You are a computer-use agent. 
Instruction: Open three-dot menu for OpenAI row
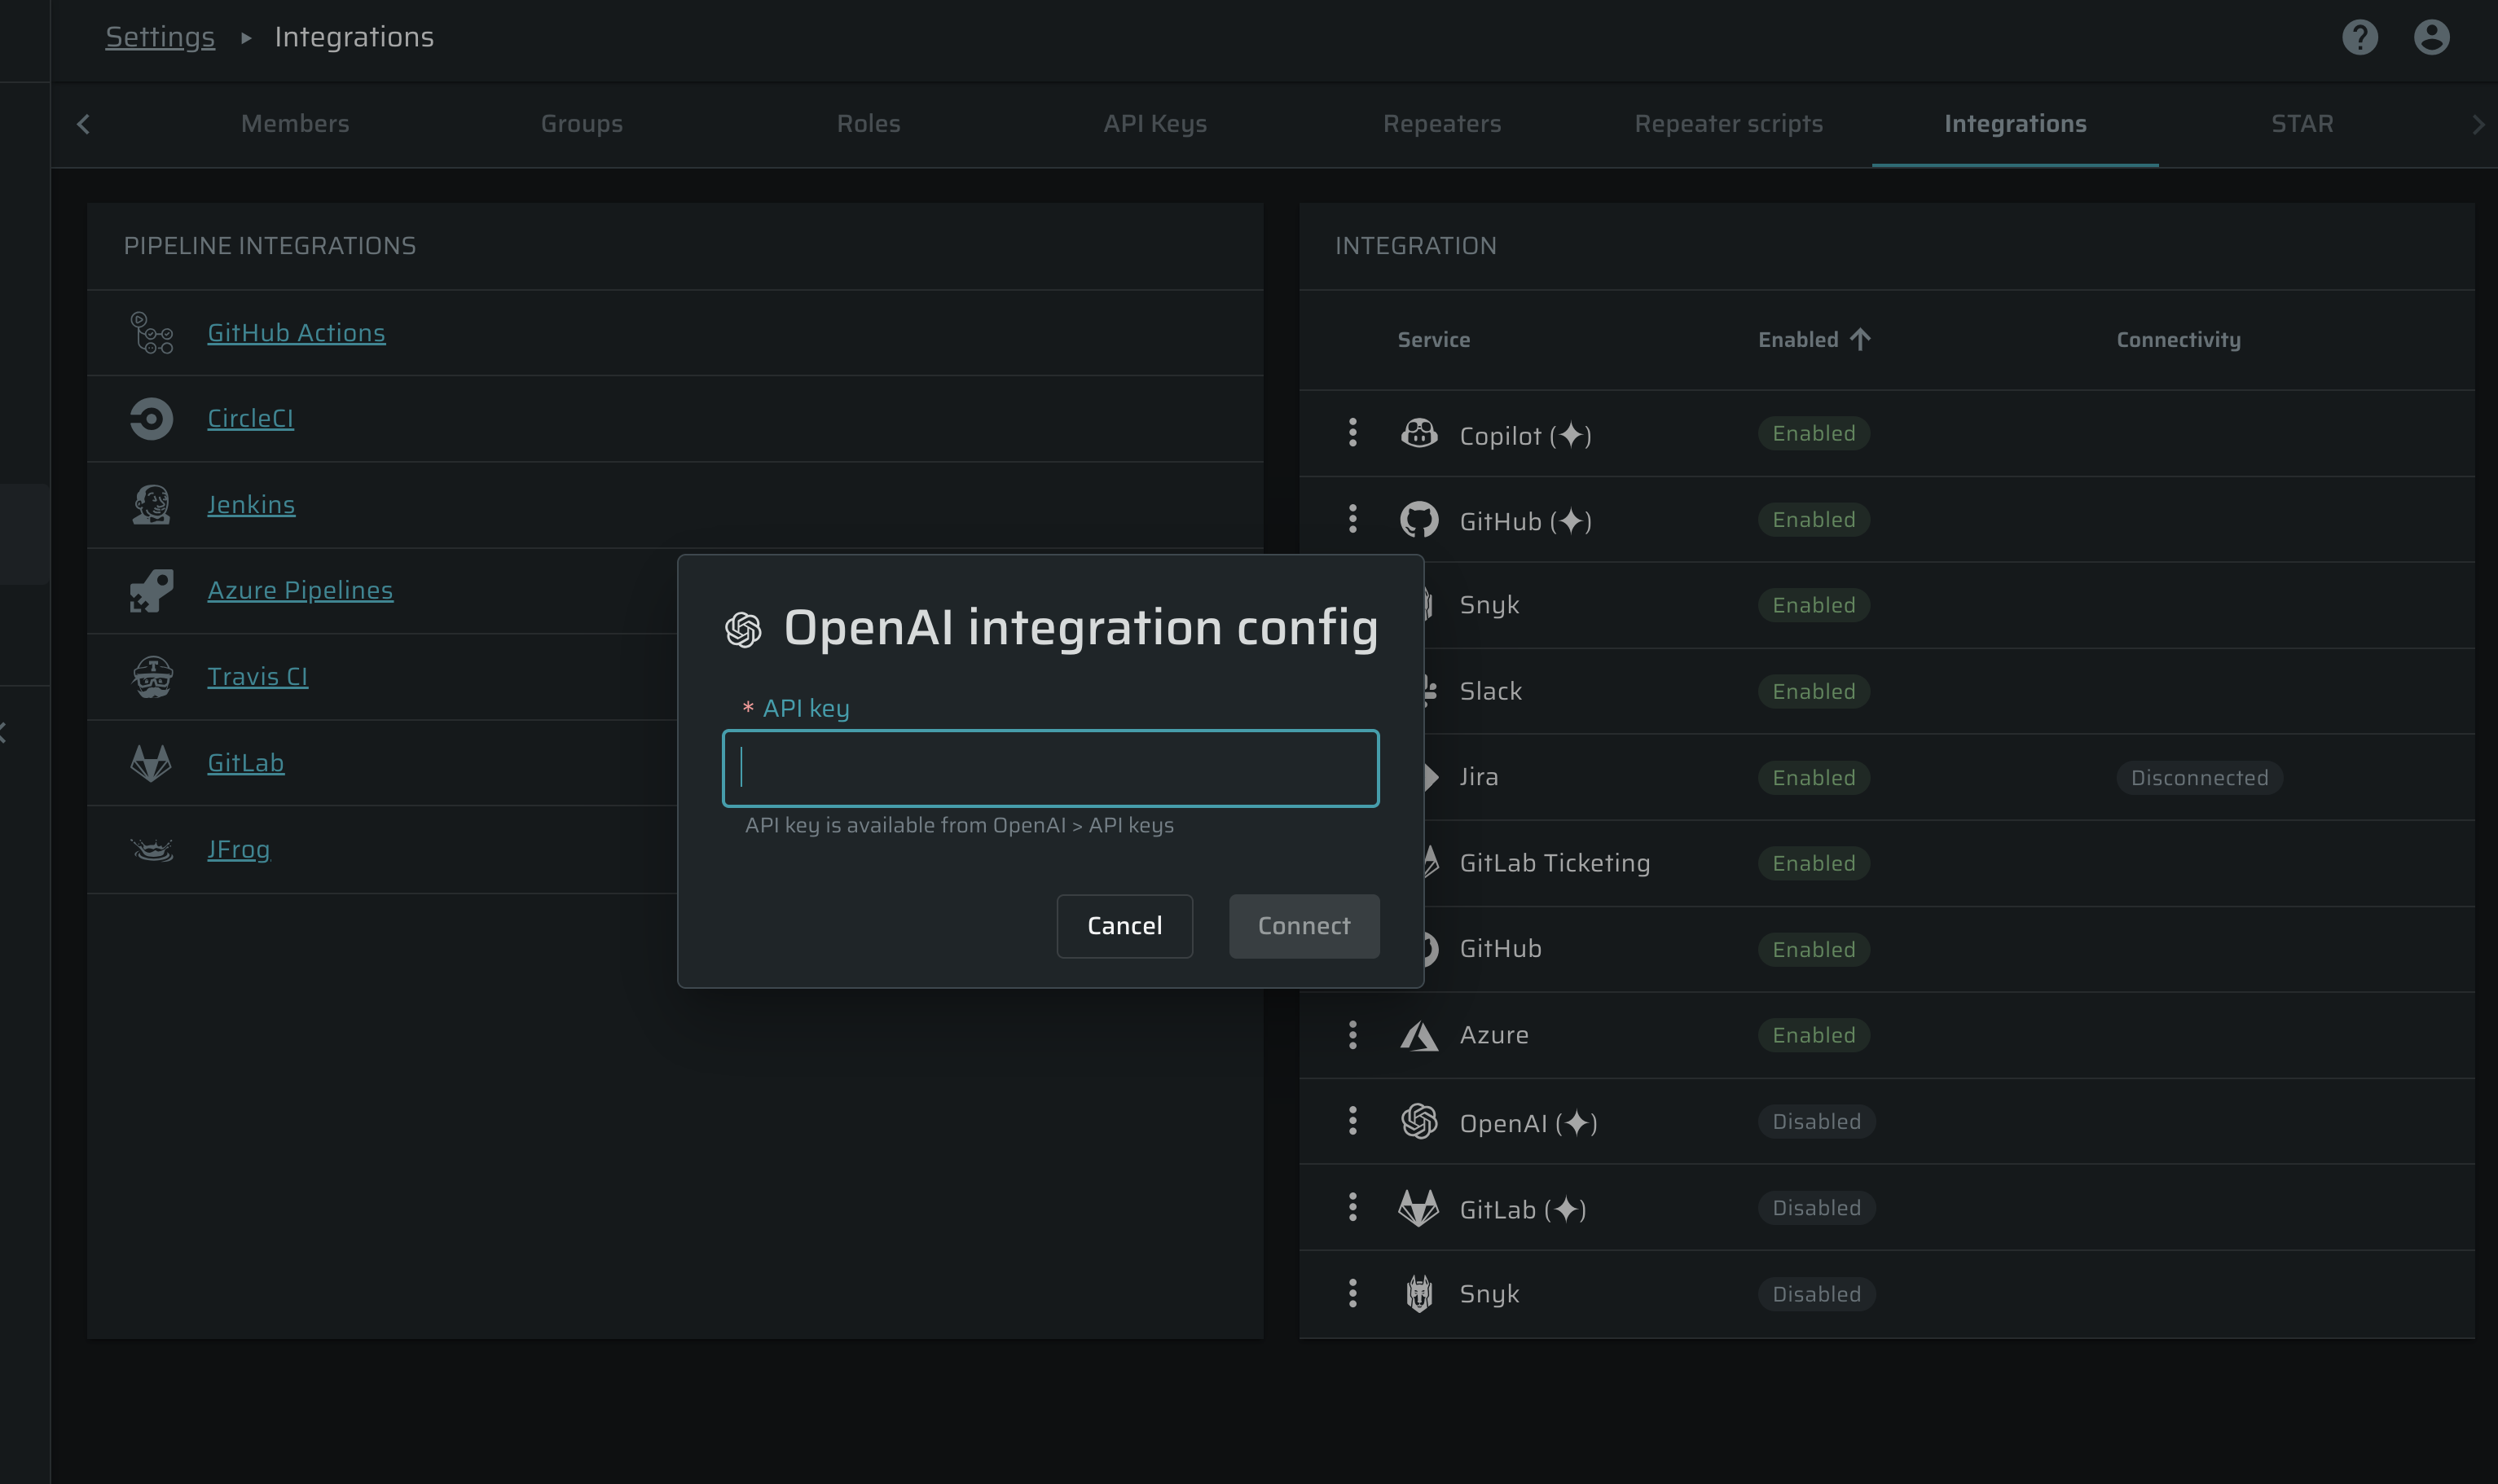[x=1352, y=1122]
